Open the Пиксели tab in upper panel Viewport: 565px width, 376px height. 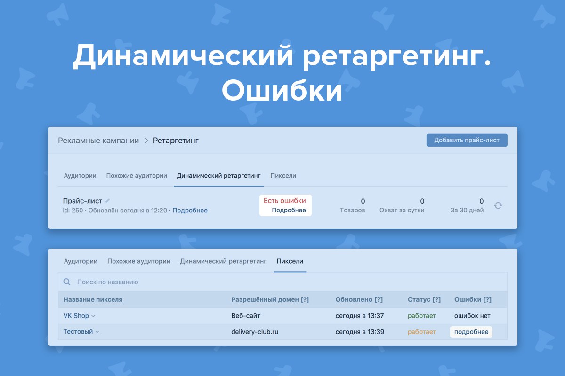pos(283,176)
